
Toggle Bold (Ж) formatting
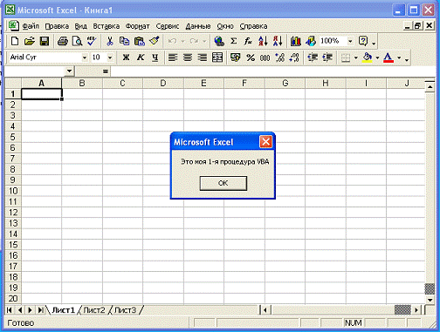tap(126, 58)
